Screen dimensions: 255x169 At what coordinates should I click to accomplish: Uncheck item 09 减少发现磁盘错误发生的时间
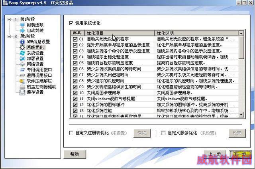[75, 87]
